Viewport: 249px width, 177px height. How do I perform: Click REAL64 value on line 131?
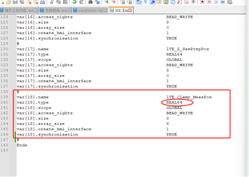point(174,54)
